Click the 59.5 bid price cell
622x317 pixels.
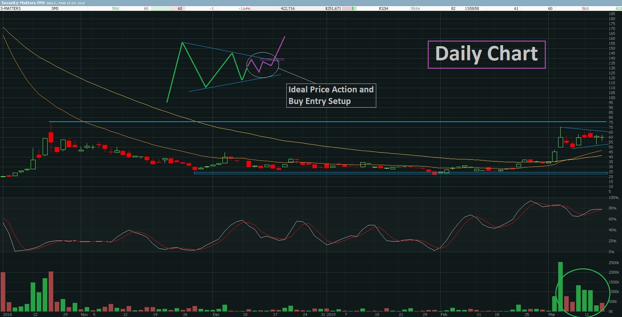(x=116, y=8)
